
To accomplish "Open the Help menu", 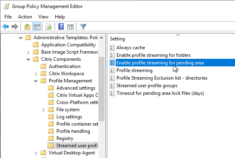I will coord(60,17).
